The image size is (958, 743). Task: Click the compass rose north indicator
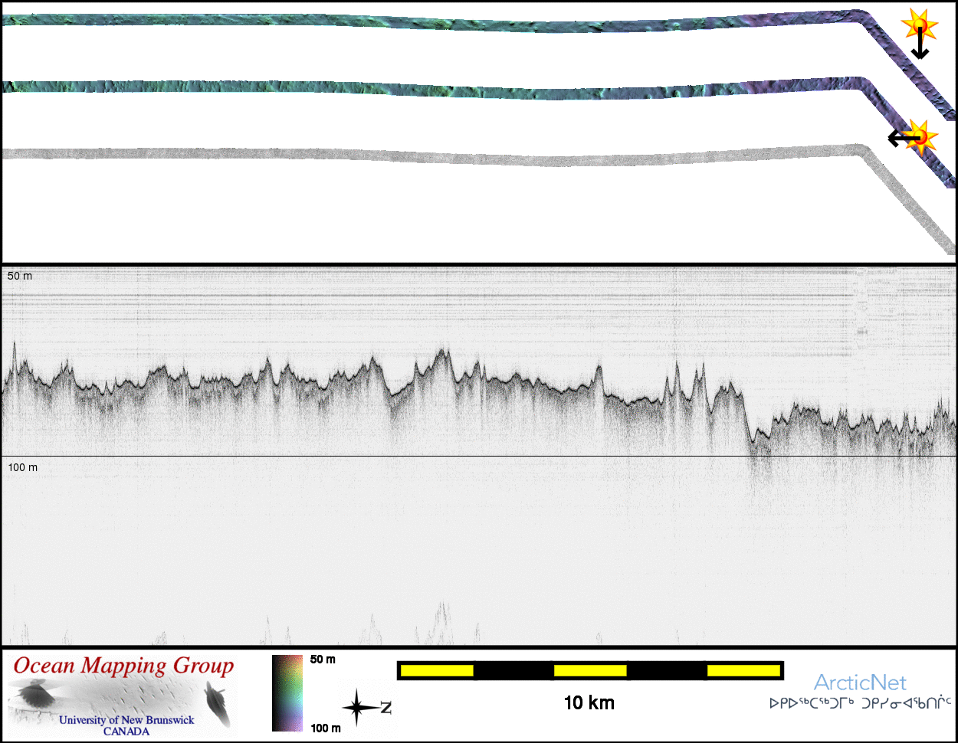click(356, 708)
